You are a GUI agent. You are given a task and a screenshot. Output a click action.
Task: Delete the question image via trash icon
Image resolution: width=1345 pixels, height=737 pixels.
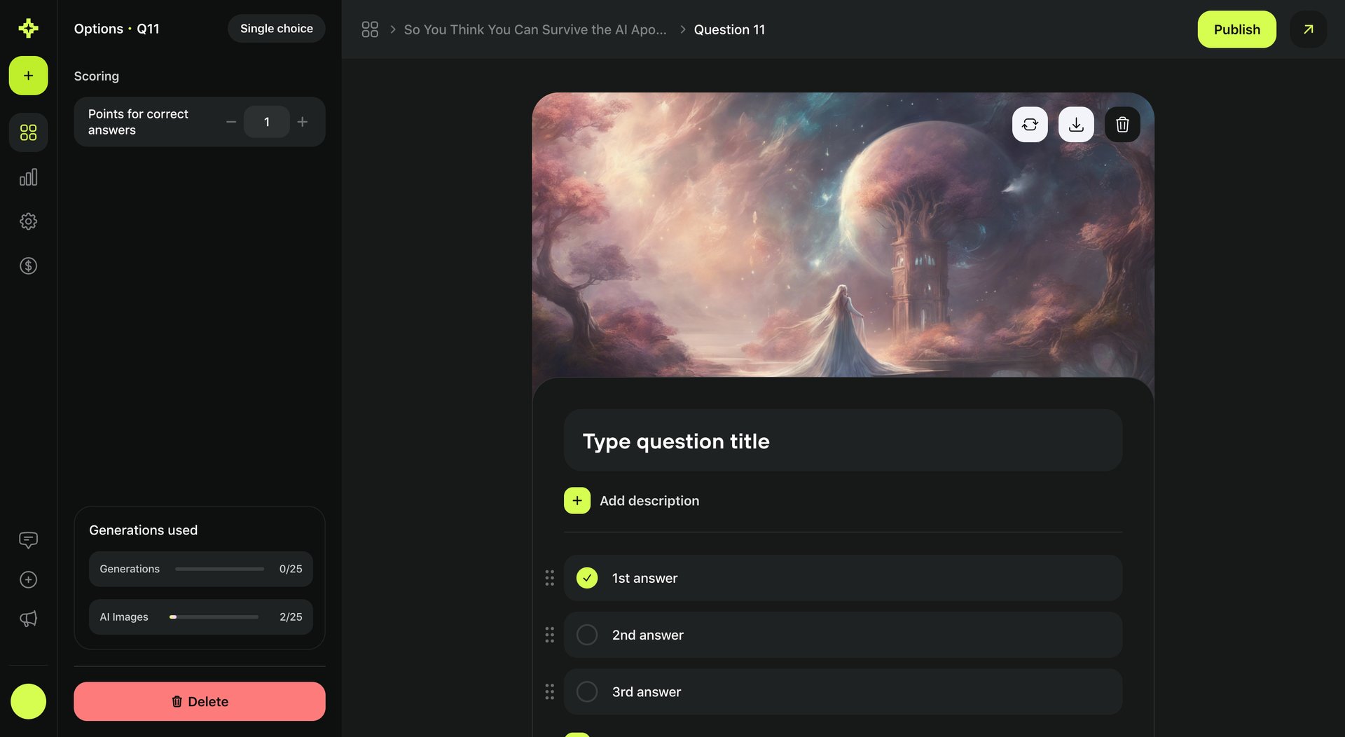(1122, 124)
